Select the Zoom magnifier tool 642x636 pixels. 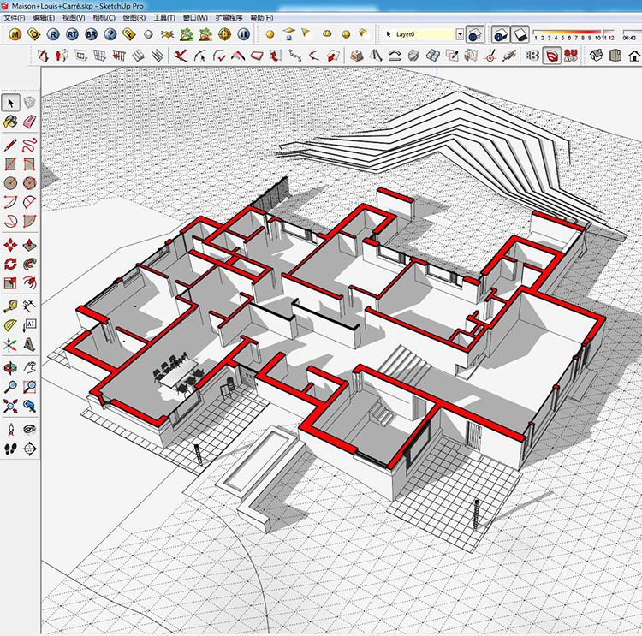click(x=10, y=387)
